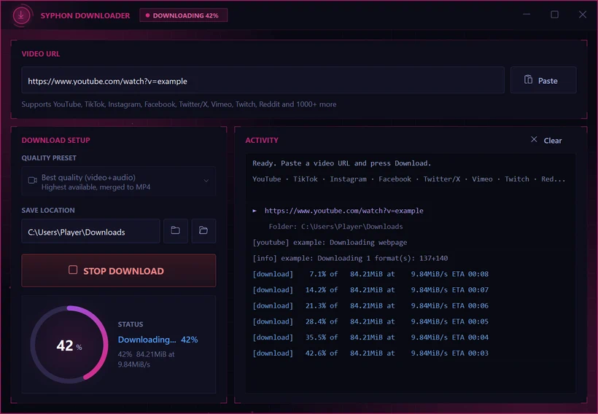598x414 pixels.
Task: Click the supported platforms log line
Action: point(409,179)
